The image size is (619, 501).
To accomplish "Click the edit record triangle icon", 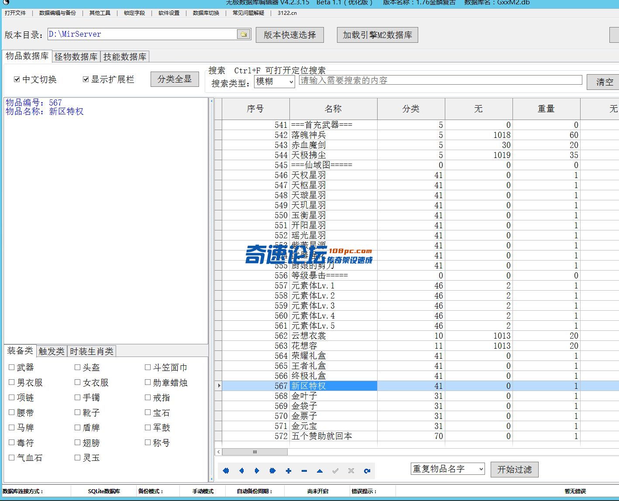I will pyautogui.click(x=320, y=471).
